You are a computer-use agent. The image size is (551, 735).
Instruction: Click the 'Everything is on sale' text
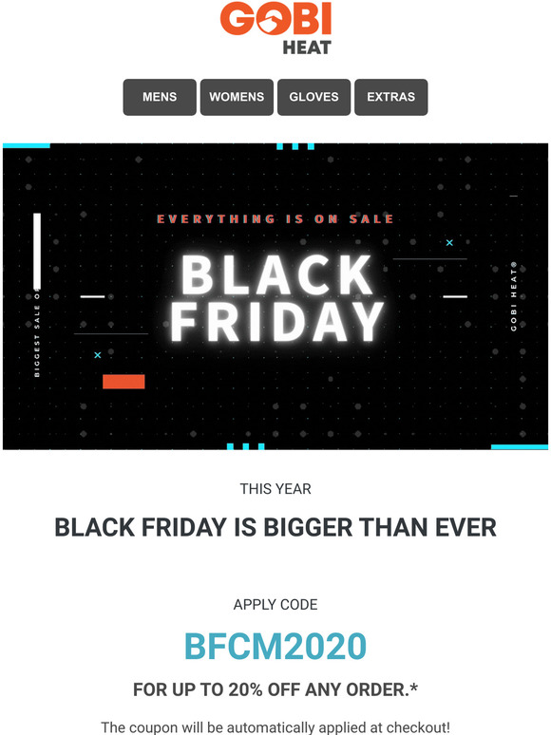275,219
